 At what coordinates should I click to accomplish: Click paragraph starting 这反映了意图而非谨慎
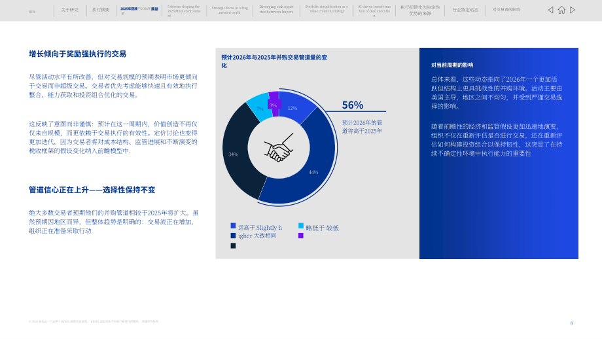[x=113, y=137]
